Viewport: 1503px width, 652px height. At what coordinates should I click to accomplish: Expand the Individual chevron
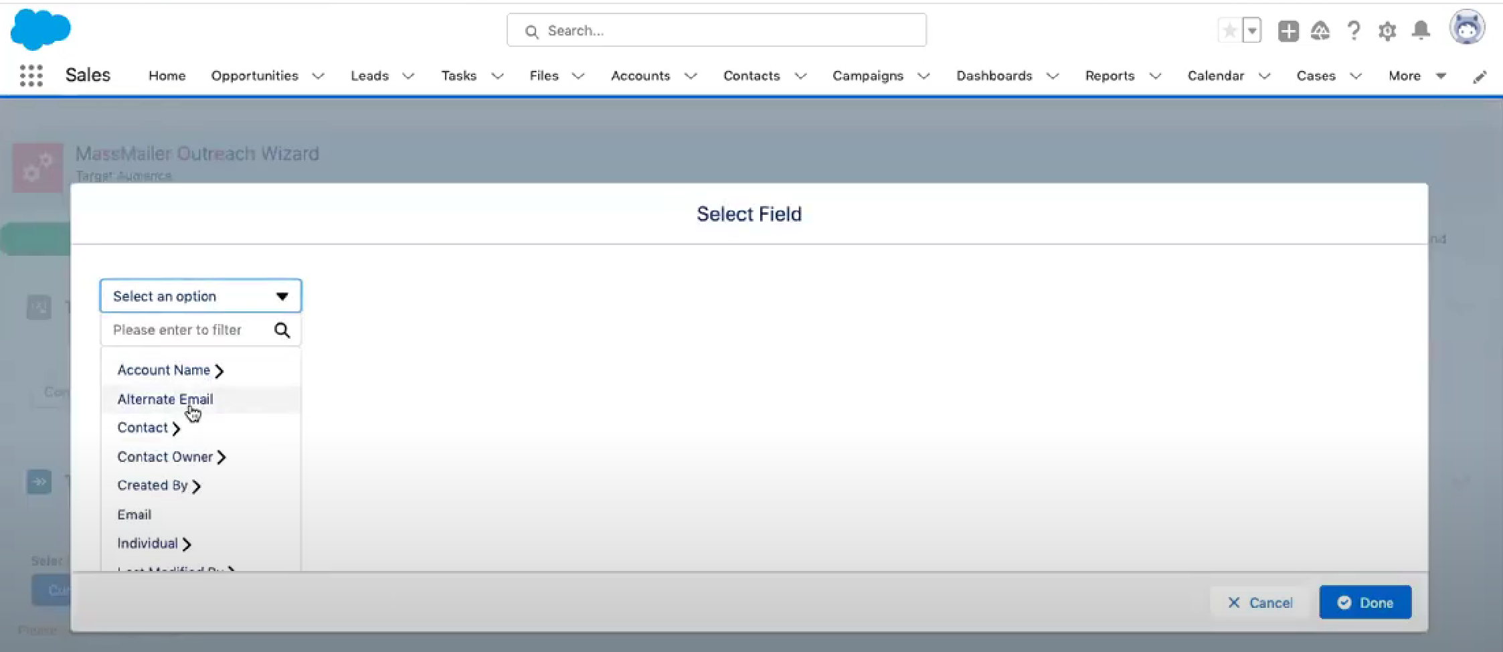tap(187, 544)
